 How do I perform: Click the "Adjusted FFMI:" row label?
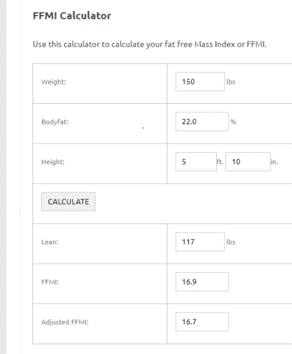click(65, 322)
